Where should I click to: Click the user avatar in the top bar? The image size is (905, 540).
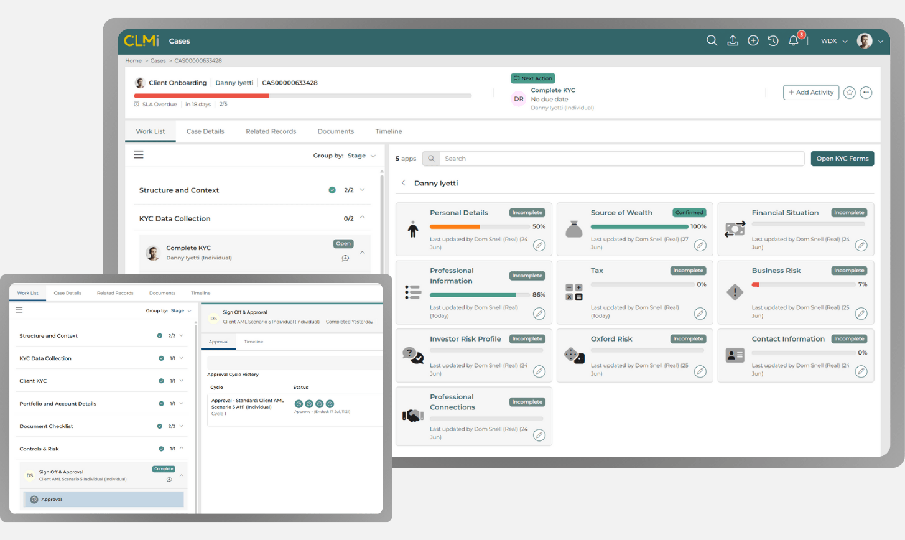coord(864,40)
